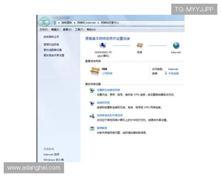Open the 查看(V) menu
The width and height of the screenshot is (221, 177).
[67, 29]
